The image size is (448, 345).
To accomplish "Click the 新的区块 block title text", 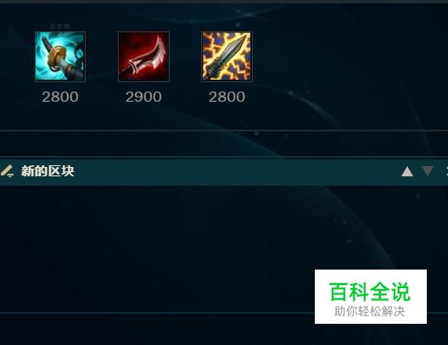I will click(48, 171).
